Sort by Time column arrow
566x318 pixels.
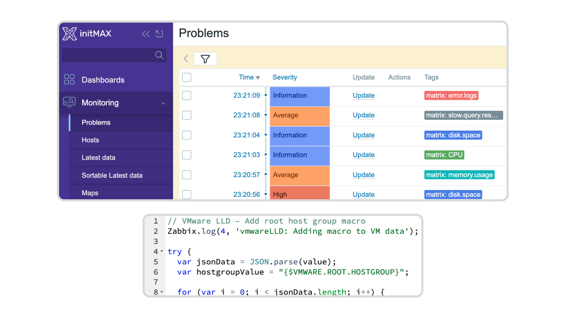tap(258, 78)
